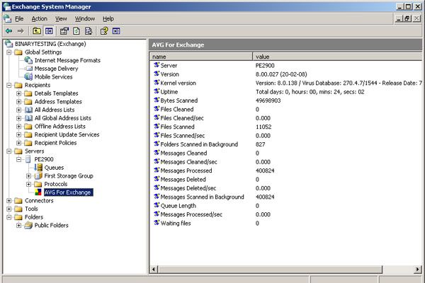This screenshot has height=283, width=425.
Task: Open the View menu
Action: (61, 18)
